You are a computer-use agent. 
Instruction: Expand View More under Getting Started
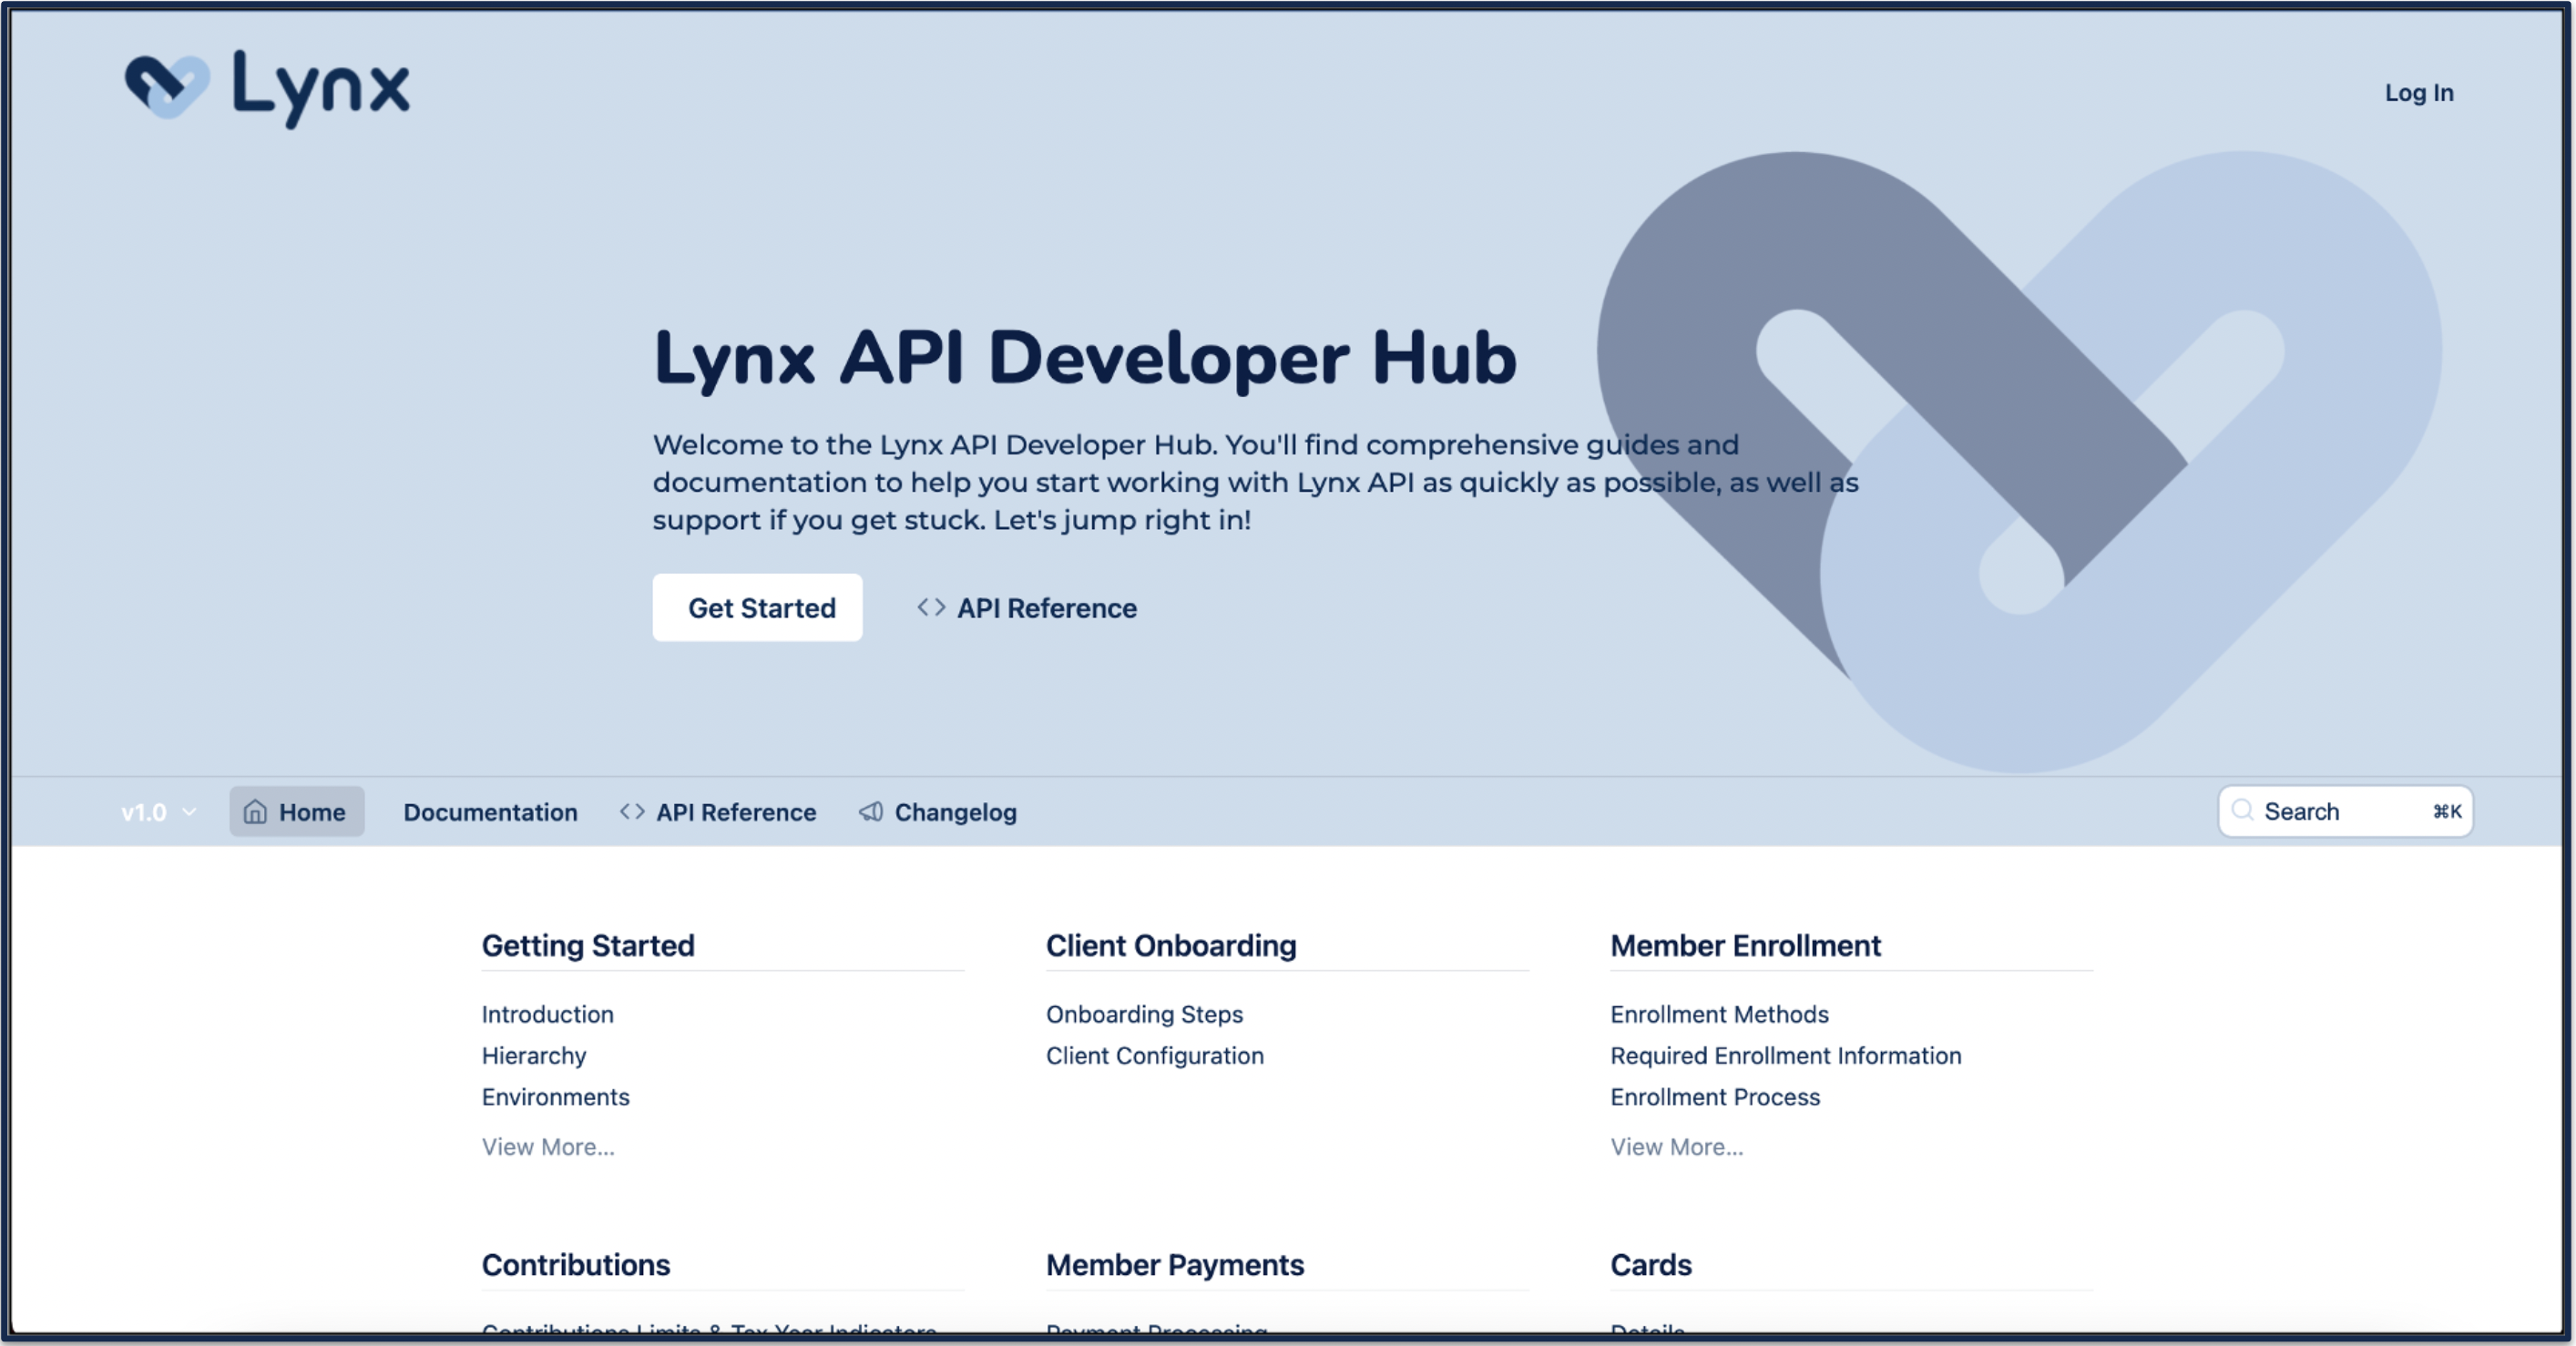click(548, 1146)
